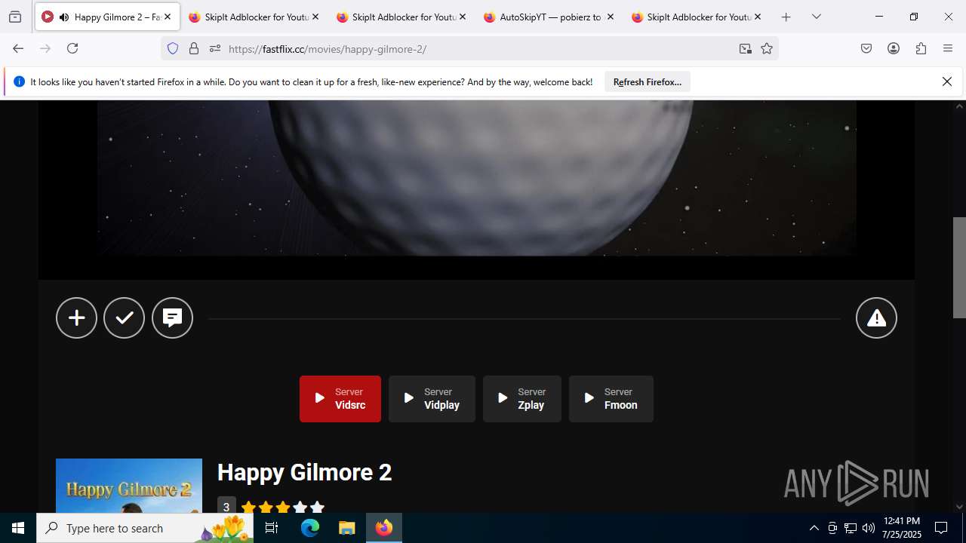Click Firefox icon in taskbar
This screenshot has height=543, width=966.
pos(384,528)
